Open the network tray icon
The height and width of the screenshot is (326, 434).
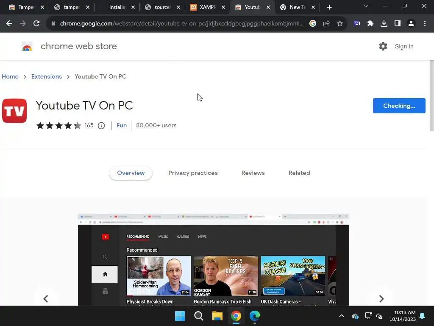click(x=368, y=316)
